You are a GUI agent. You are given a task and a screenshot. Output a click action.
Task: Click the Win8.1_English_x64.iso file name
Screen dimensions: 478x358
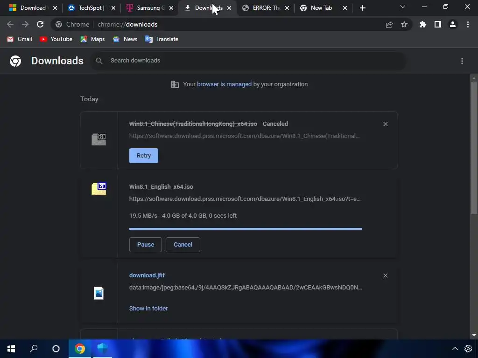point(161,187)
